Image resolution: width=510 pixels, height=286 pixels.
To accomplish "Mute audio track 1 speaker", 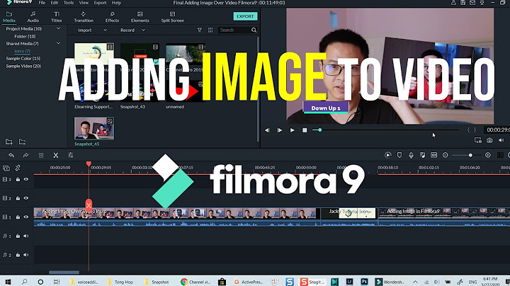I will click(26, 236).
